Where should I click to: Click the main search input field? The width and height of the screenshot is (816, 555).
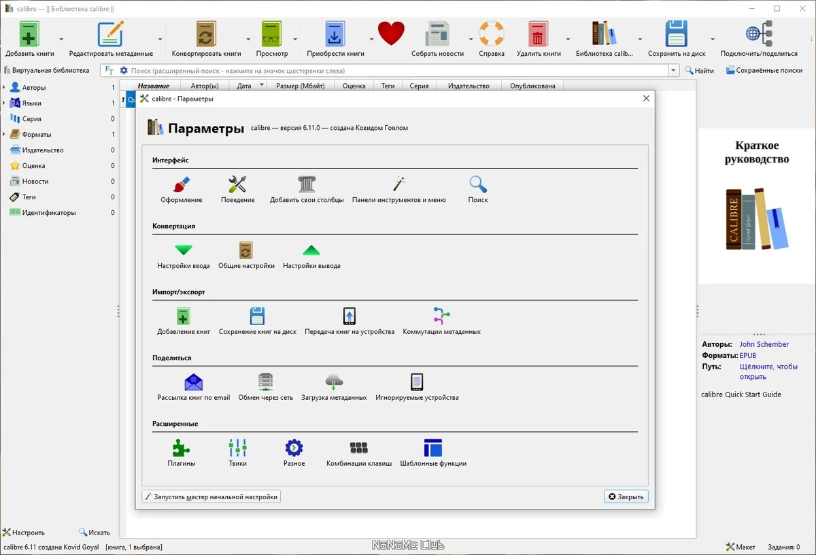398,71
